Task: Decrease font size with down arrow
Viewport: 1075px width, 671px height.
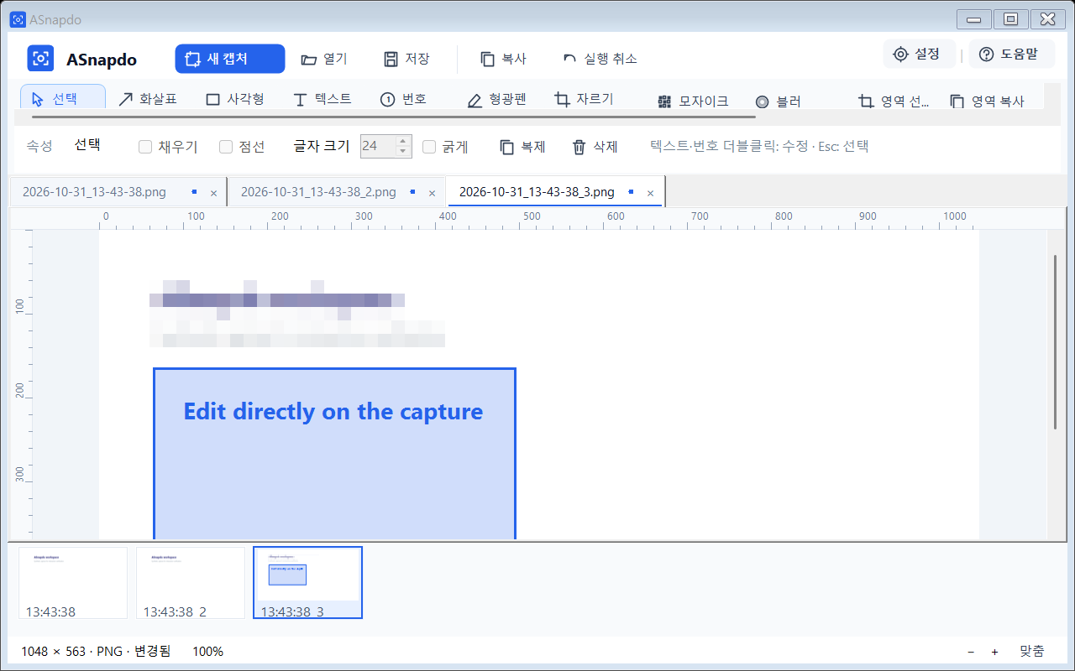Action: (x=403, y=152)
